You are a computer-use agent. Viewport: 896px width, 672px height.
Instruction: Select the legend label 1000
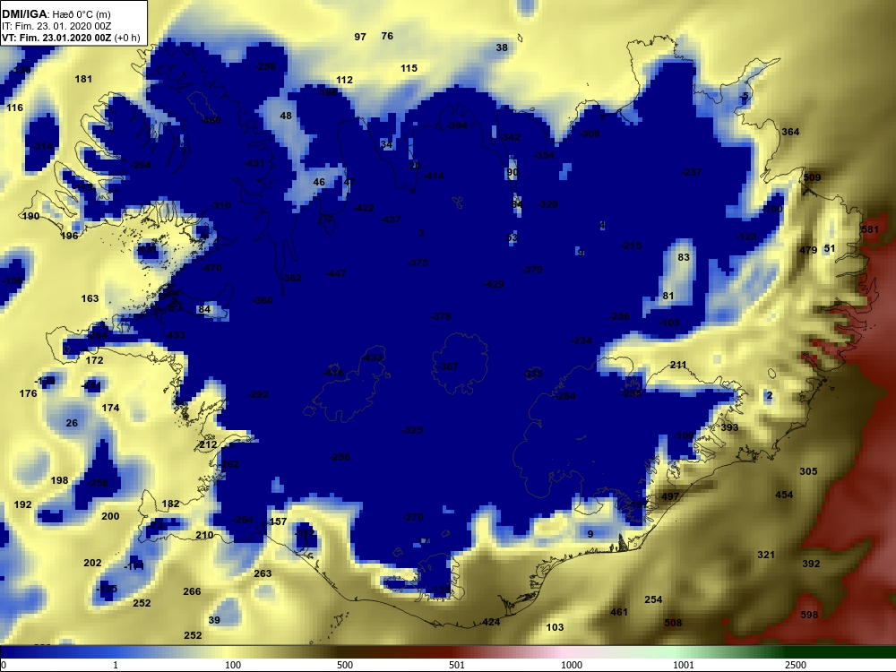pyautogui.click(x=572, y=665)
